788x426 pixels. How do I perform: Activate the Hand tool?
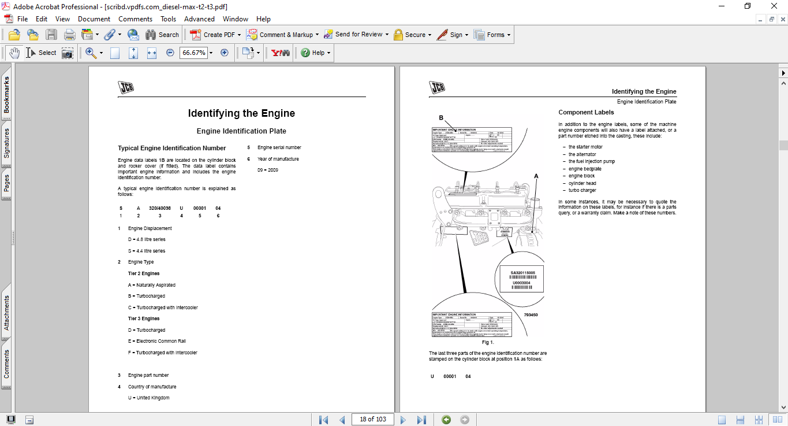[14, 53]
